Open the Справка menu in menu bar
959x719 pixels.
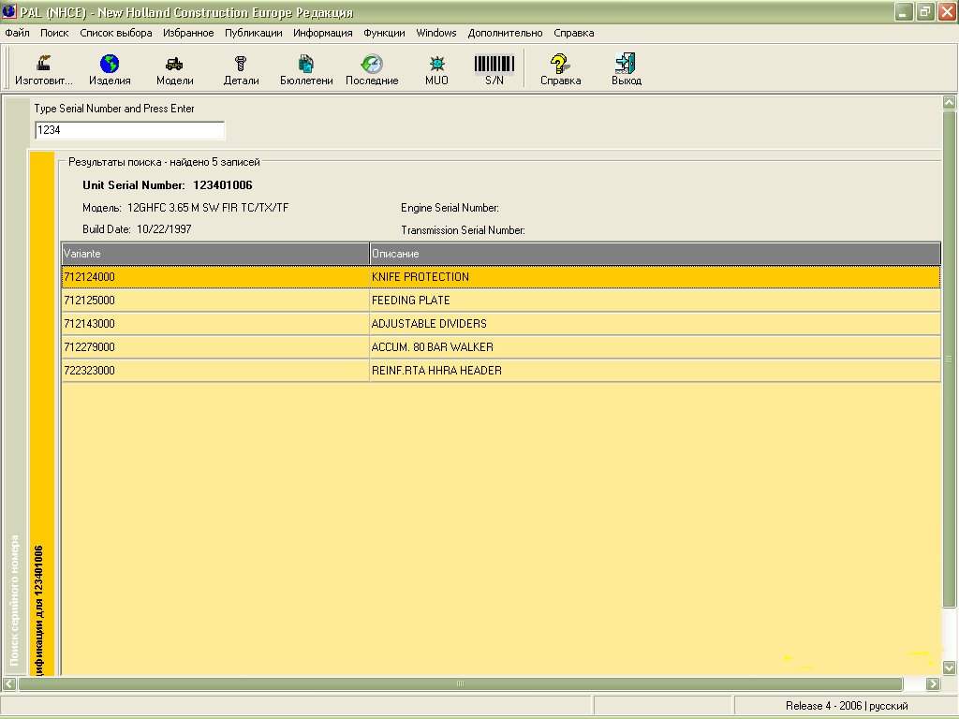click(574, 33)
